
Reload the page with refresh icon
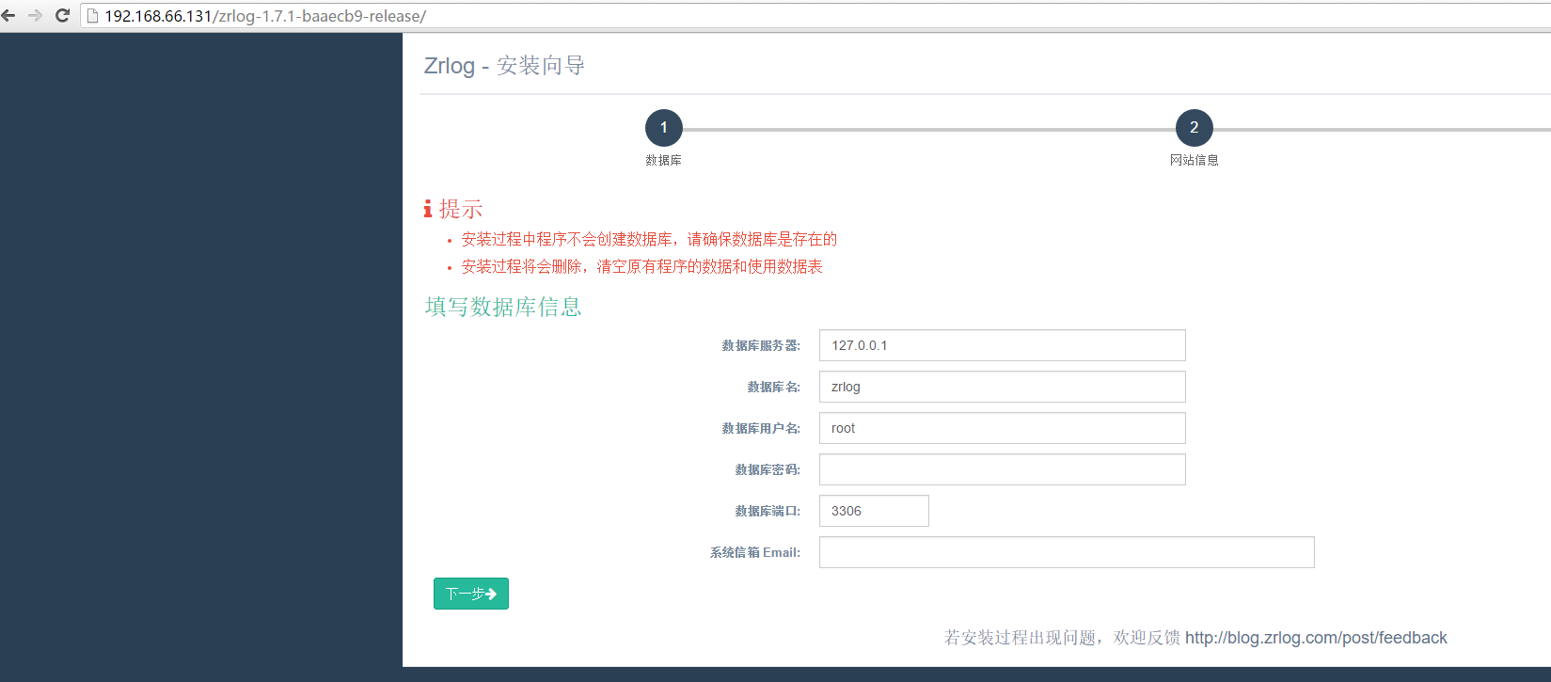tap(63, 16)
